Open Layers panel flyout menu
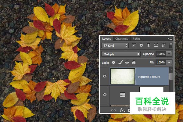 170,38
